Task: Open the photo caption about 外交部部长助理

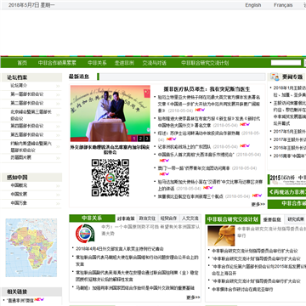Action: 110,150
